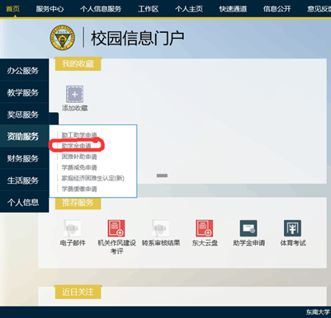Open the 体育考试 icon
This screenshot has height=318, width=331.
292,228
